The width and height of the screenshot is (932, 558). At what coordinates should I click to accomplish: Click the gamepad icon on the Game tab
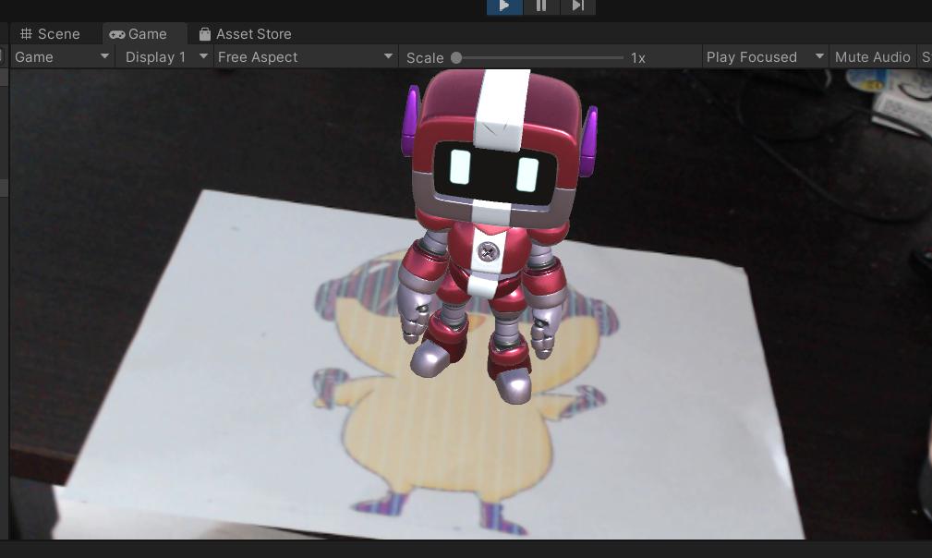point(117,34)
